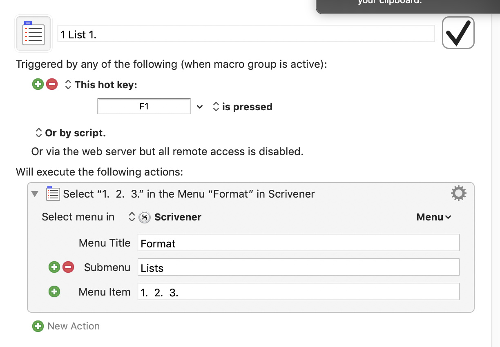Collapse the Select menu action

(x=35, y=194)
